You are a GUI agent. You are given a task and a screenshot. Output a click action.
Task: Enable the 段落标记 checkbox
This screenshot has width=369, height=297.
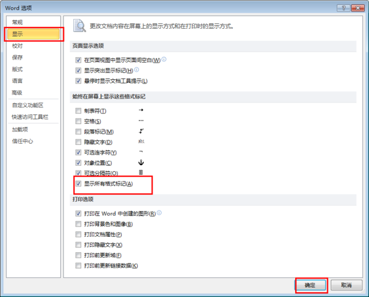pos(78,131)
